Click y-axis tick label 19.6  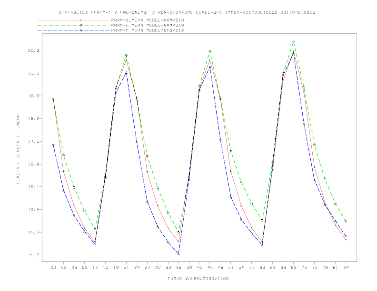pyautogui.click(x=33, y=73)
